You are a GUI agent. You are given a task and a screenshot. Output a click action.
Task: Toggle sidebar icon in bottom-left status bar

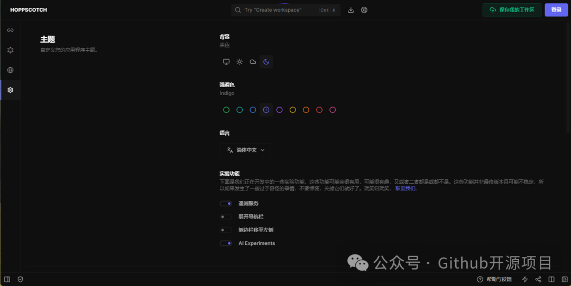tap(7, 280)
